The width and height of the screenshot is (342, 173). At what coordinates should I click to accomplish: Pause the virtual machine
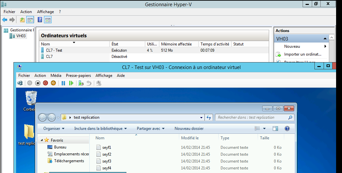pyautogui.click(x=63, y=83)
